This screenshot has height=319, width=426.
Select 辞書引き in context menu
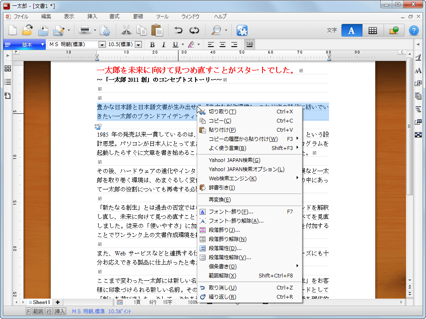pyautogui.click(x=250, y=188)
